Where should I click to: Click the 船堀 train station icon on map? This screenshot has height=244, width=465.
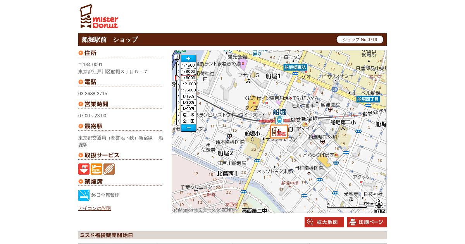coord(279,120)
